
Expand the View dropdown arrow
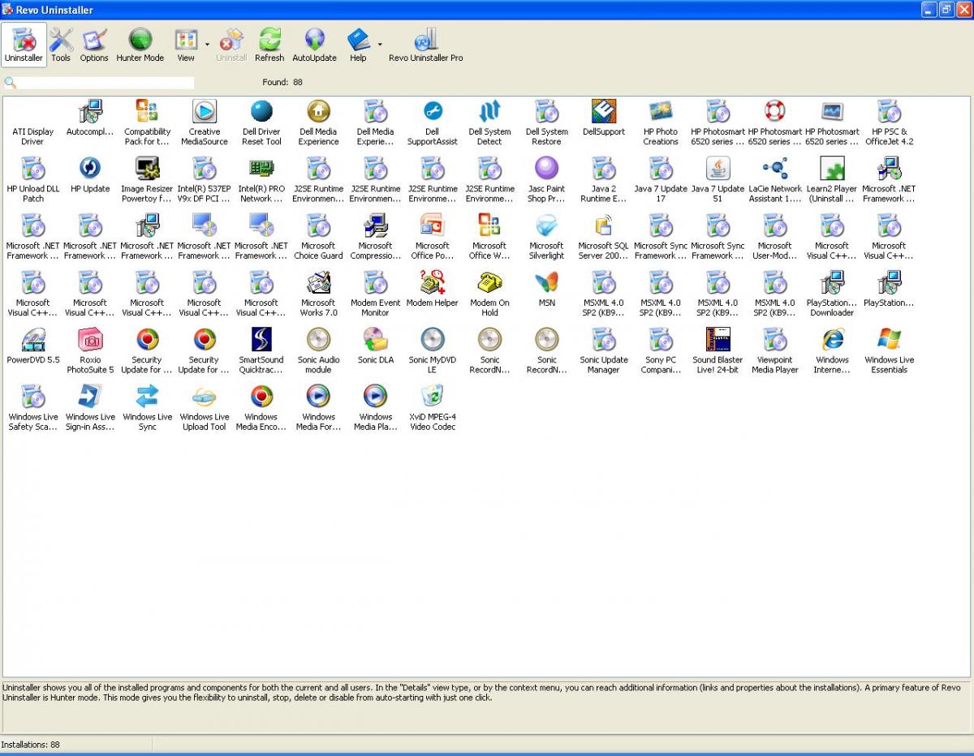tap(207, 45)
